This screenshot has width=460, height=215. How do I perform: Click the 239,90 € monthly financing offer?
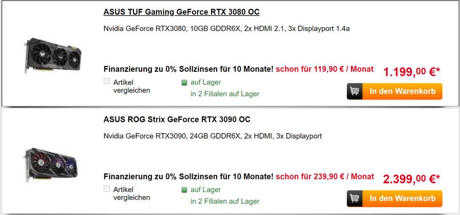click(x=325, y=177)
